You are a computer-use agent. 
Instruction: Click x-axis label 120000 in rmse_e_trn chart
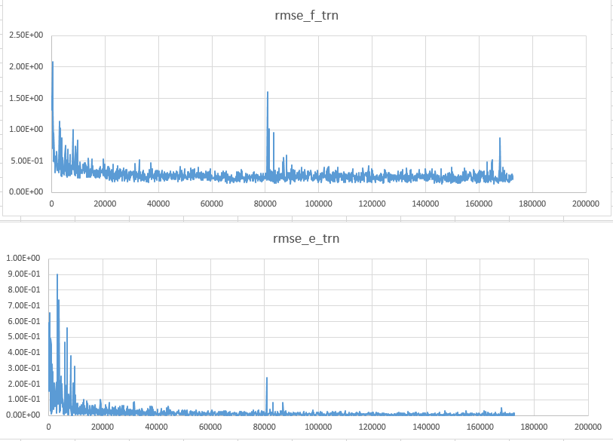(372, 427)
